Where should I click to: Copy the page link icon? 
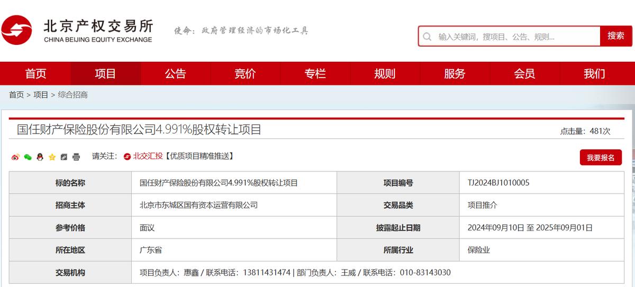(64, 157)
